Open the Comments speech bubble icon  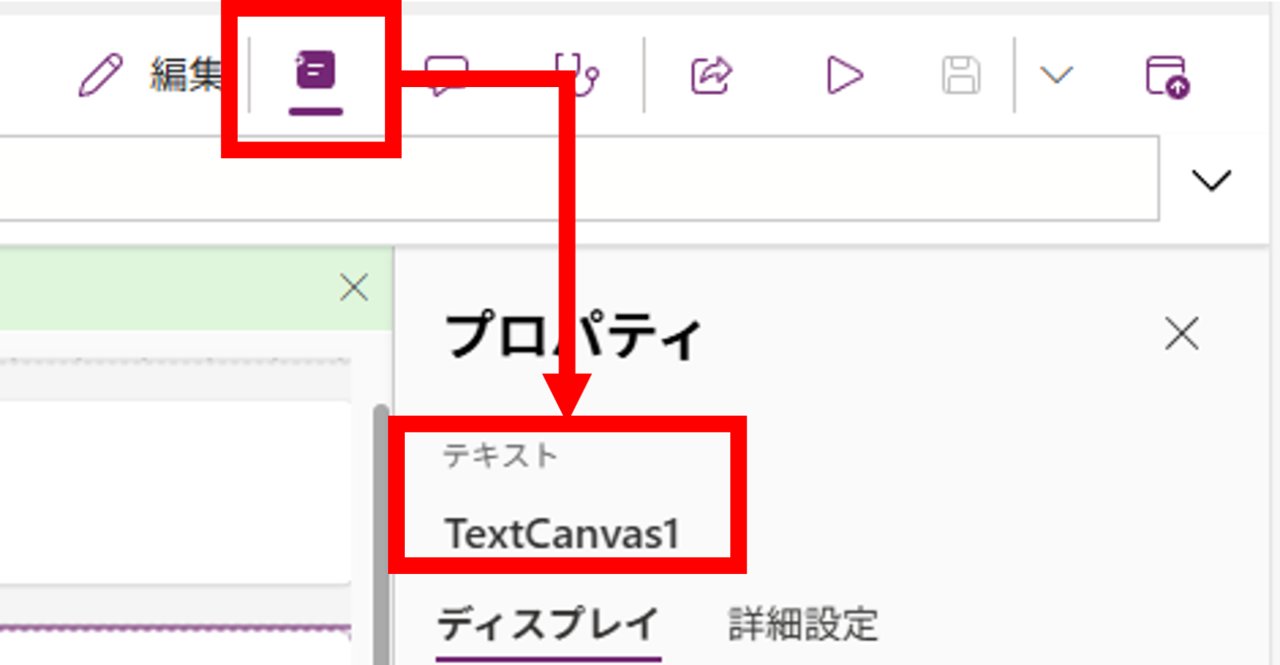pos(446,75)
